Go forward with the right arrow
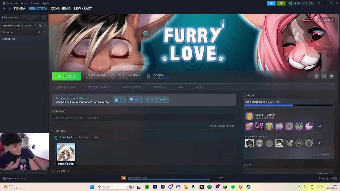 click(x=10, y=8)
